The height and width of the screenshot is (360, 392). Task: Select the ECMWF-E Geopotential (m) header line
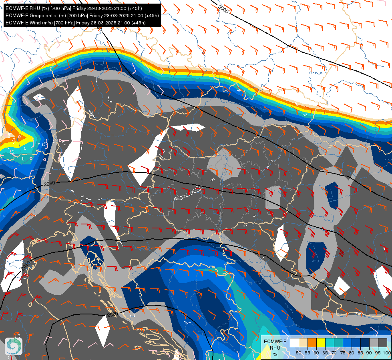pyautogui.click(x=82, y=16)
